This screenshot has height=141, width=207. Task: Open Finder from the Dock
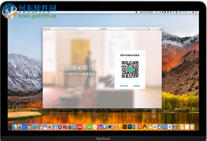point(15,127)
